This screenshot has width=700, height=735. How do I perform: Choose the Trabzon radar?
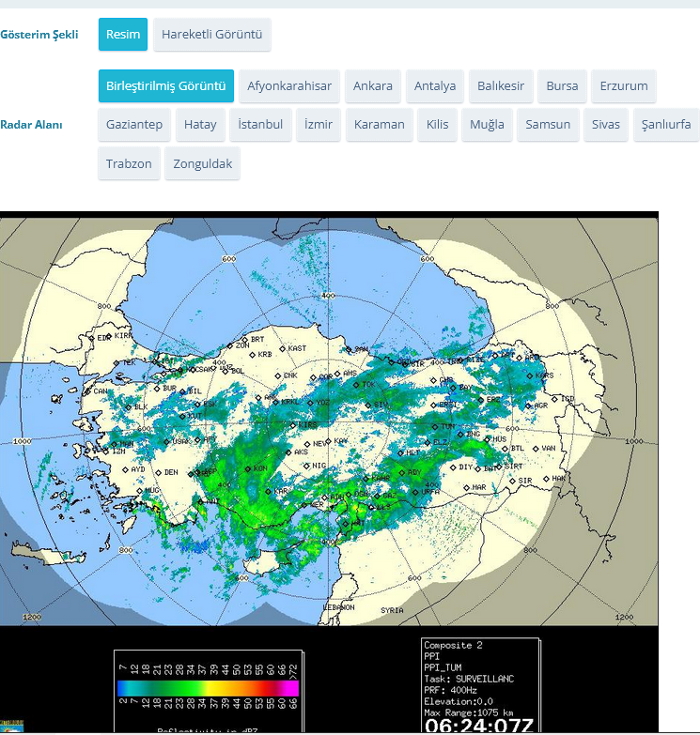pos(129,163)
